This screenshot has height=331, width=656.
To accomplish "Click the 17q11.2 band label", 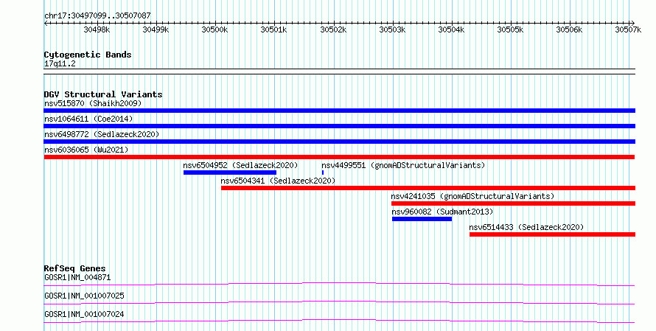I will coord(60,64).
